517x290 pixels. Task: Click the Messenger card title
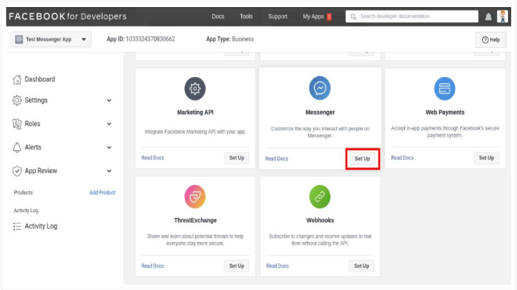pyautogui.click(x=320, y=112)
